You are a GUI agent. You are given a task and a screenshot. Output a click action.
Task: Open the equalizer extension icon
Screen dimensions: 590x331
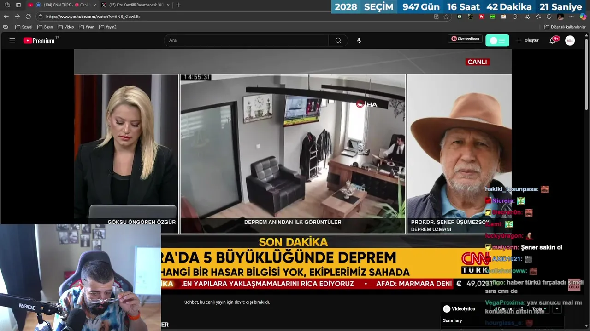459,17
